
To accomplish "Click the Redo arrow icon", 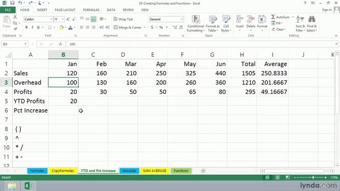I will [x=31, y=3].
